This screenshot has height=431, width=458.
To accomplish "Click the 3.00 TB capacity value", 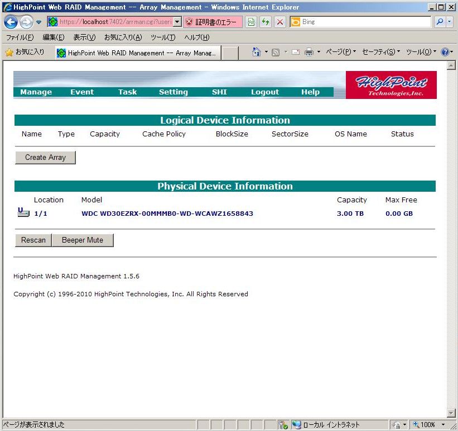I will tap(350, 214).
